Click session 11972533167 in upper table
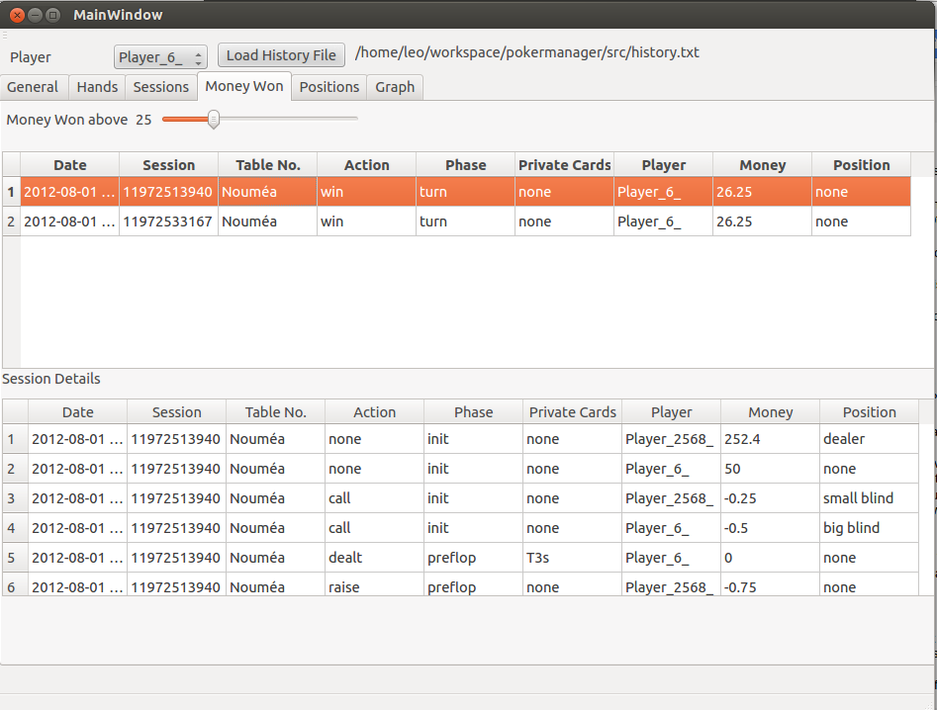 [168, 222]
